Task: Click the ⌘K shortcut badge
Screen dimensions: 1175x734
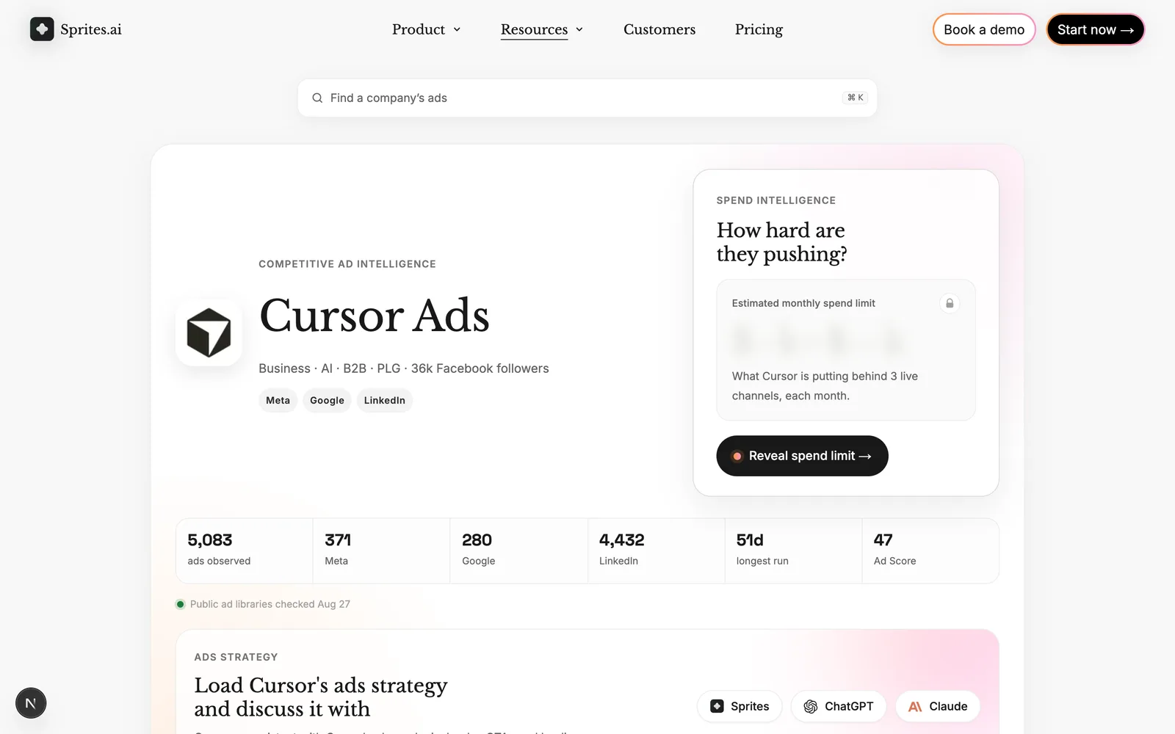Action: [856, 98]
